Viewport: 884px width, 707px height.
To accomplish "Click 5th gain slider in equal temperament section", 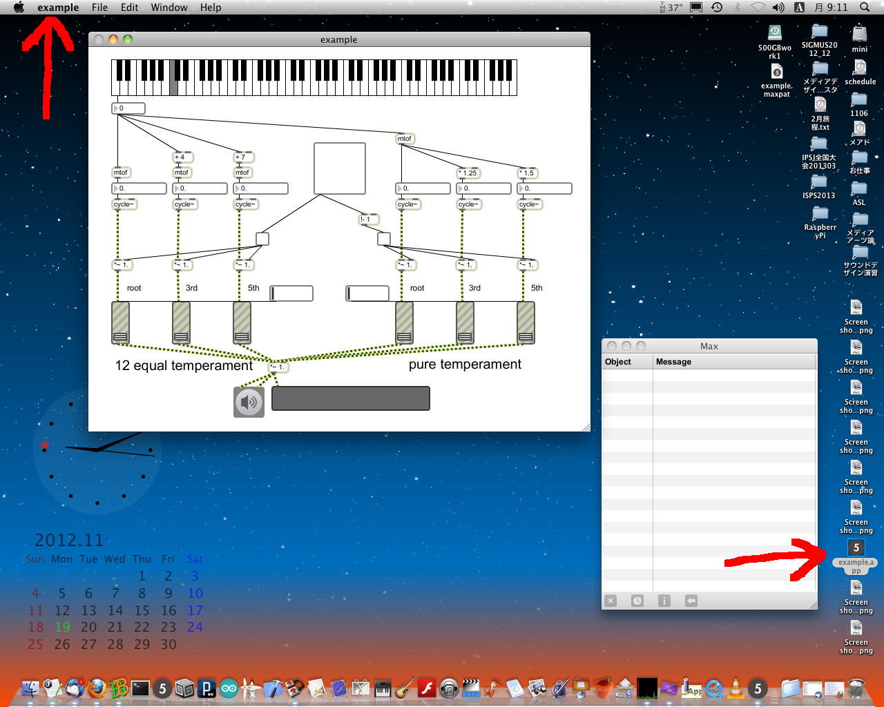I will [242, 322].
